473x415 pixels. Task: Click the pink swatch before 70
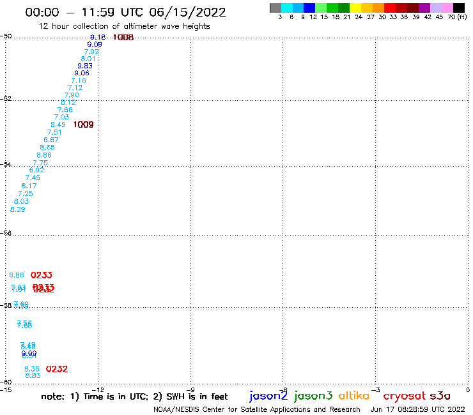click(447, 8)
